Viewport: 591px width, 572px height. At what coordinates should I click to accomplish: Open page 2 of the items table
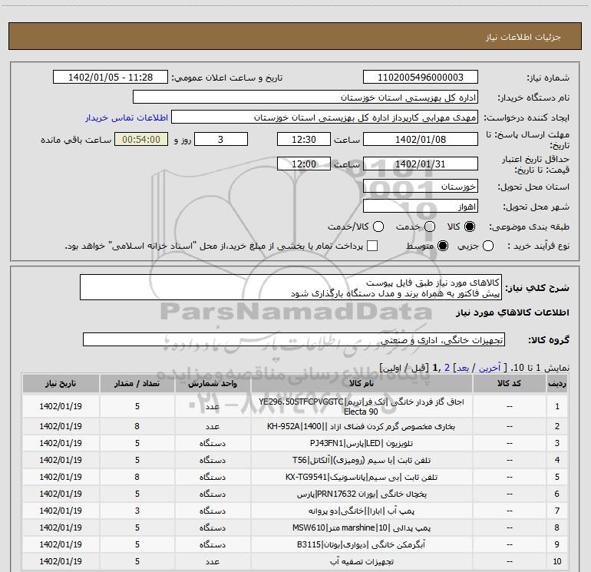click(x=447, y=368)
